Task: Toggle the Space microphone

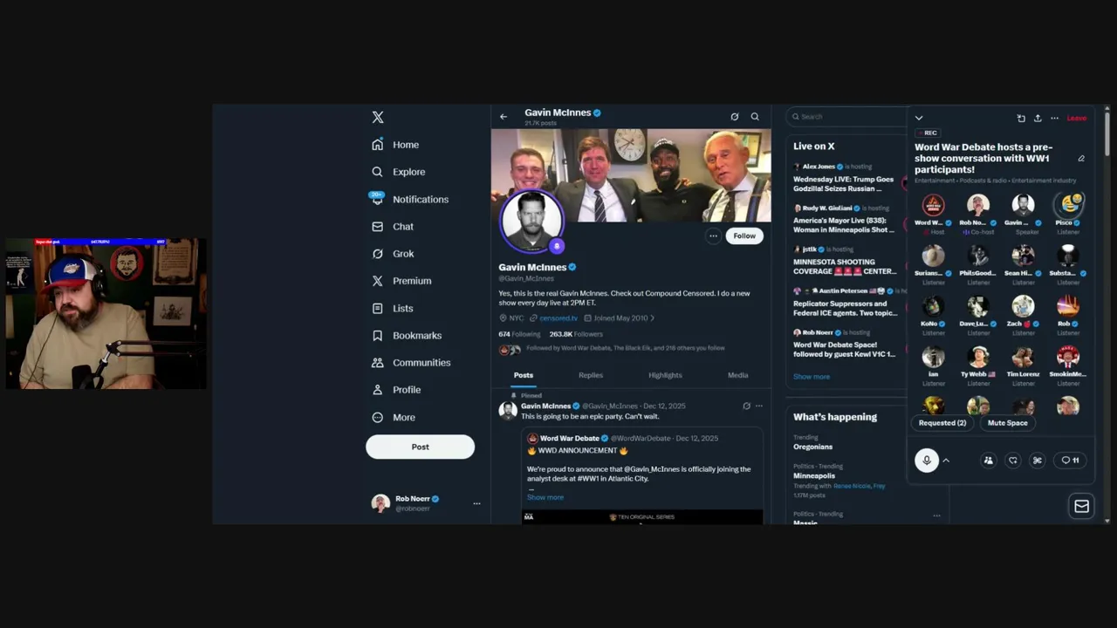Action: (x=927, y=461)
